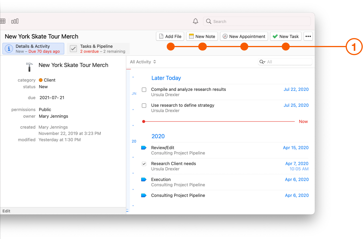Uncheck the completed 'Research Client needs' task

tap(144, 164)
